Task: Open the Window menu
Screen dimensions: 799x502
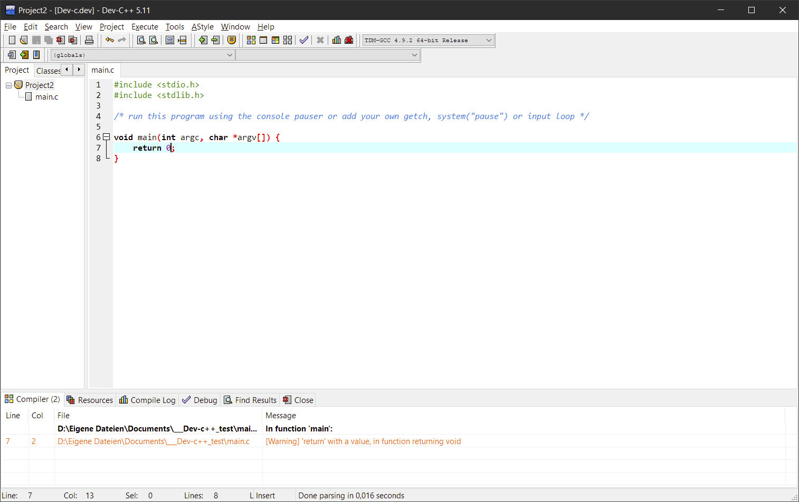Action: (x=235, y=27)
